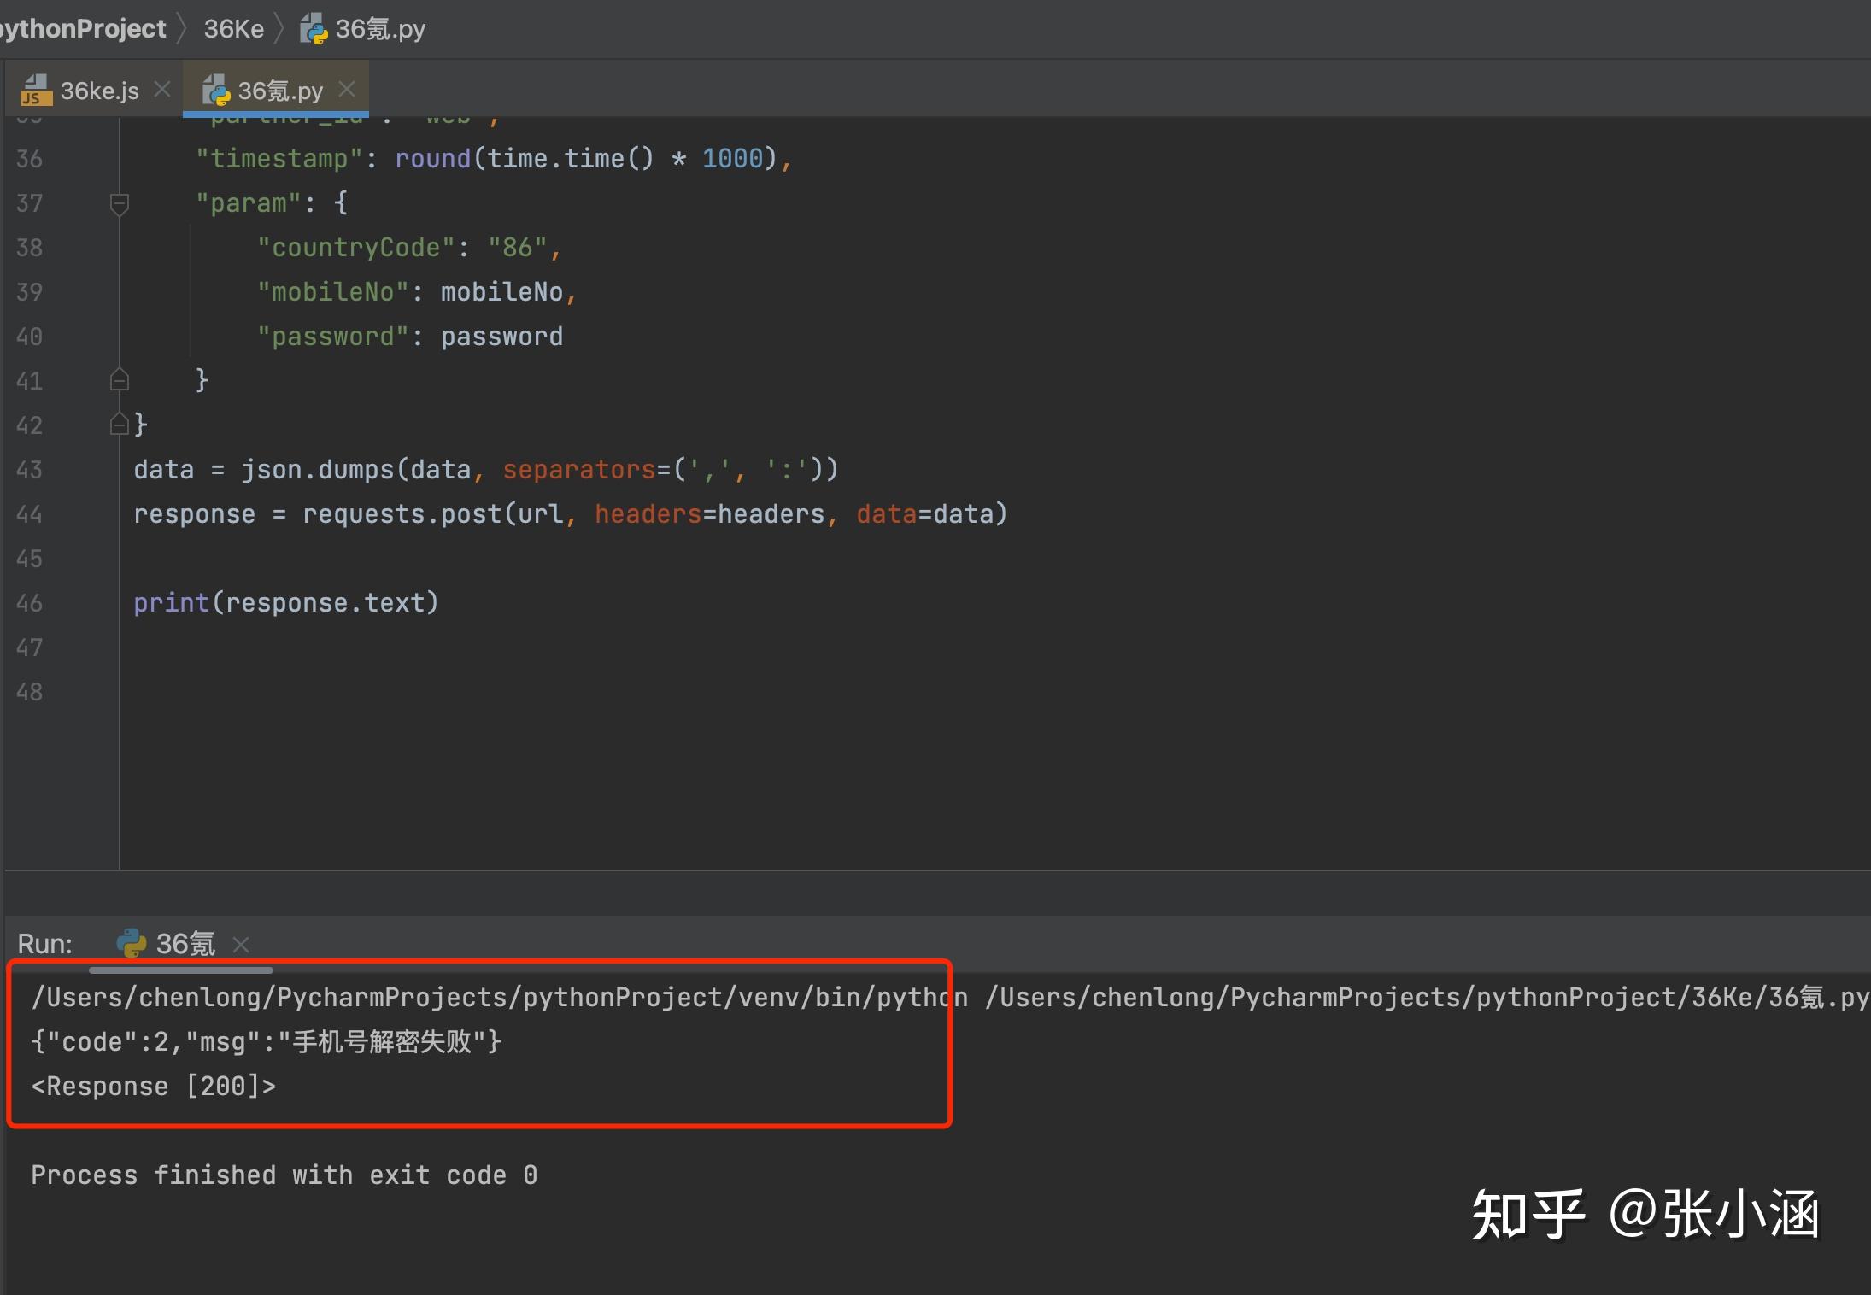
Task: Click line number 44 in the gutter
Action: (29, 514)
